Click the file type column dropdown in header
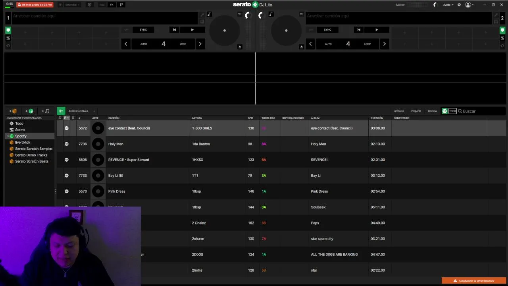The height and width of the screenshot is (286, 508). coord(66,118)
